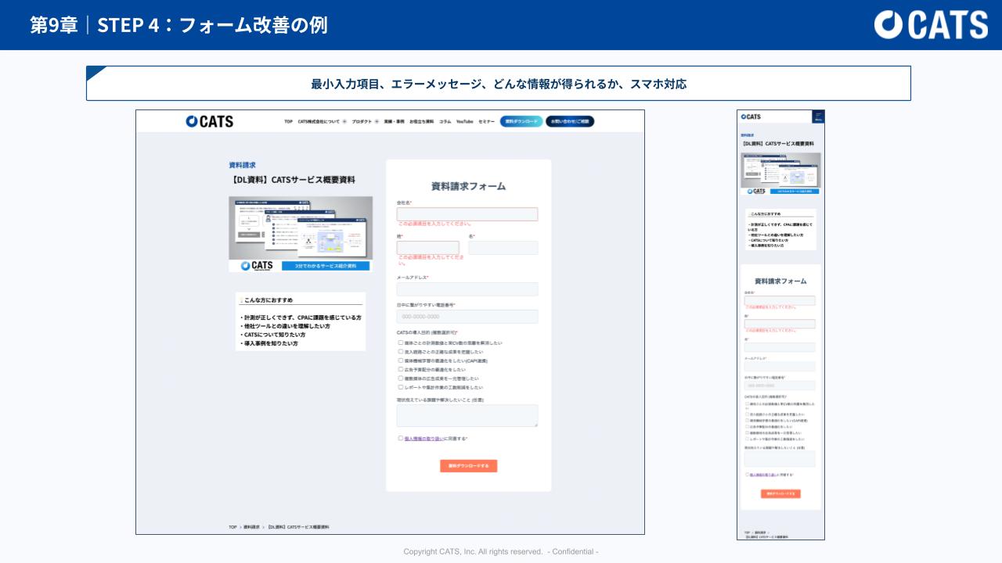This screenshot has width=1002, height=563.
Task: Click the 資料請求 breadcrumb at bottom of desktop page
Action: pyautogui.click(x=251, y=527)
